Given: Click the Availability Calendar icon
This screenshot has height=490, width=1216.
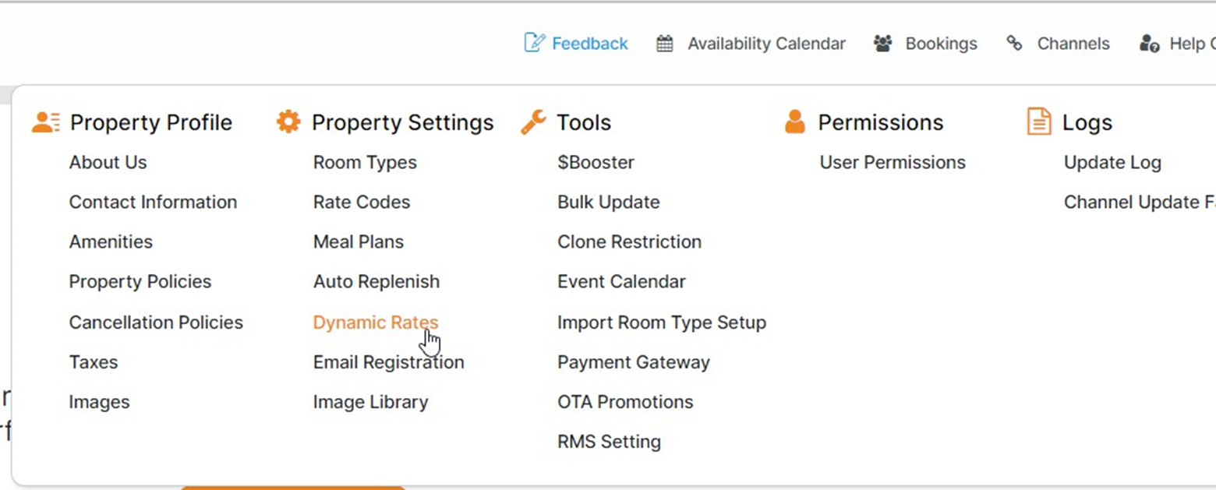Looking at the screenshot, I should (664, 44).
